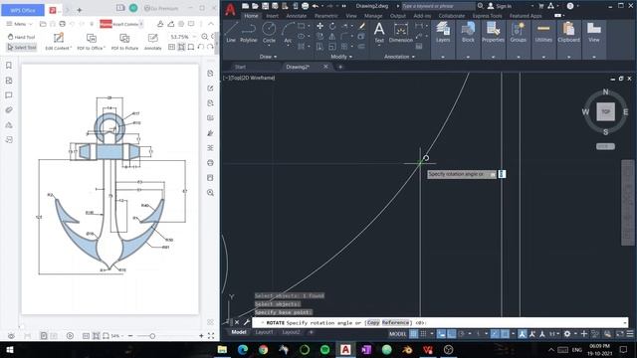Expand the Modify panel dropdown
This screenshot has width=637, height=358.
coord(341,57)
